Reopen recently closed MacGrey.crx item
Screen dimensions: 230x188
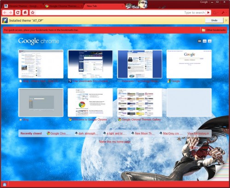click(171, 134)
